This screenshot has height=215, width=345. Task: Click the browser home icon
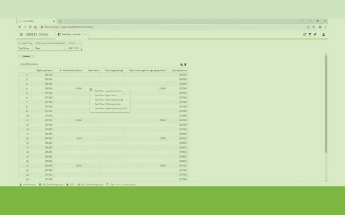click(35, 27)
